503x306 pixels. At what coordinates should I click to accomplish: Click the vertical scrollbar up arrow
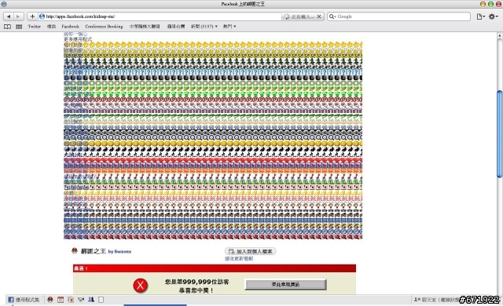[x=500, y=35]
